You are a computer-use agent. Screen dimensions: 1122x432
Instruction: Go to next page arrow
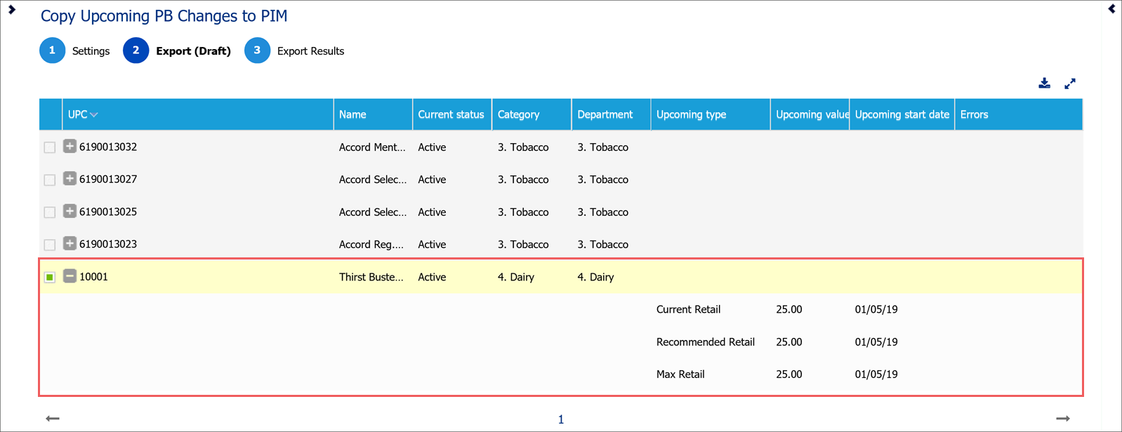click(1063, 419)
